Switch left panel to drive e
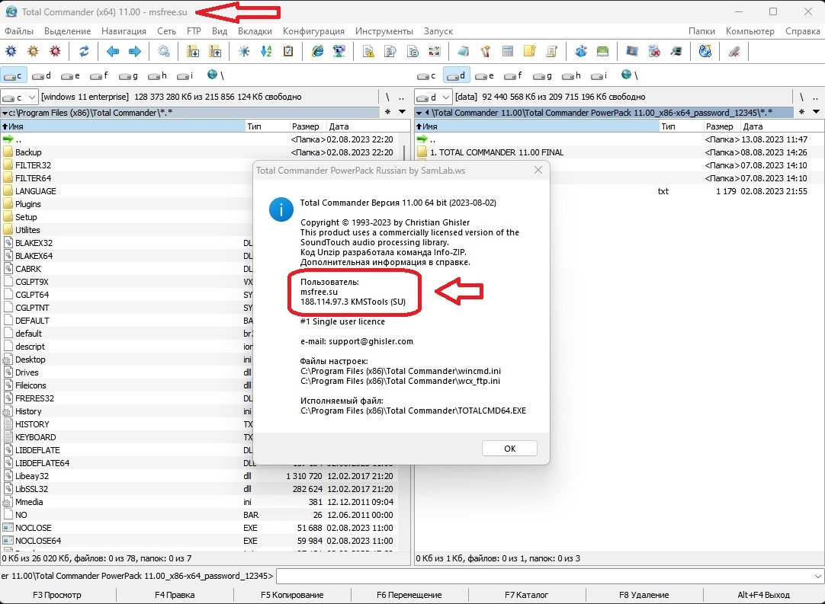825x604 pixels. (x=71, y=75)
